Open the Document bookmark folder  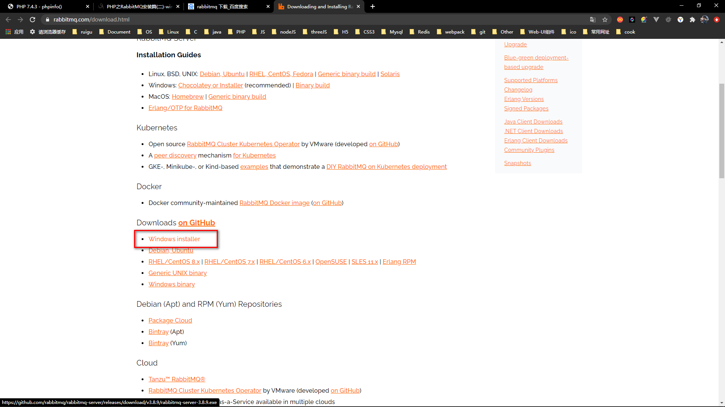[x=115, y=32]
